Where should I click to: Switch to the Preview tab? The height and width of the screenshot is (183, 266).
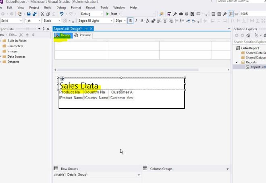pos(83,35)
